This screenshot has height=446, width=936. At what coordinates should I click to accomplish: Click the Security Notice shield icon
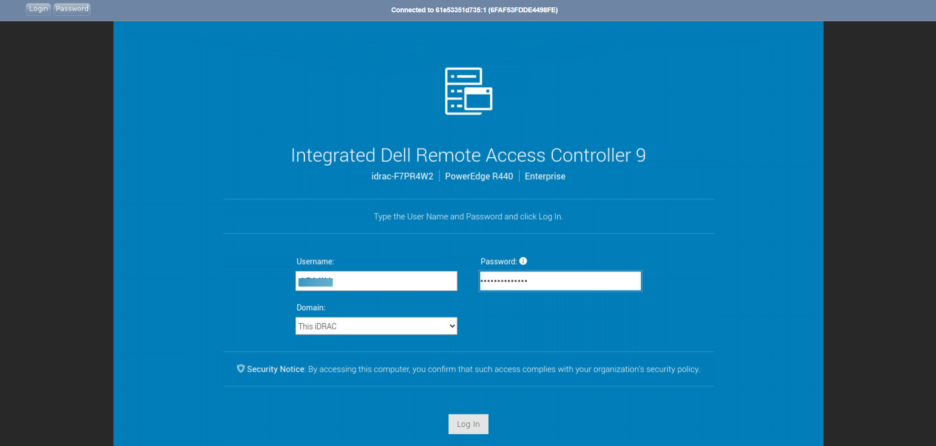[x=241, y=369]
